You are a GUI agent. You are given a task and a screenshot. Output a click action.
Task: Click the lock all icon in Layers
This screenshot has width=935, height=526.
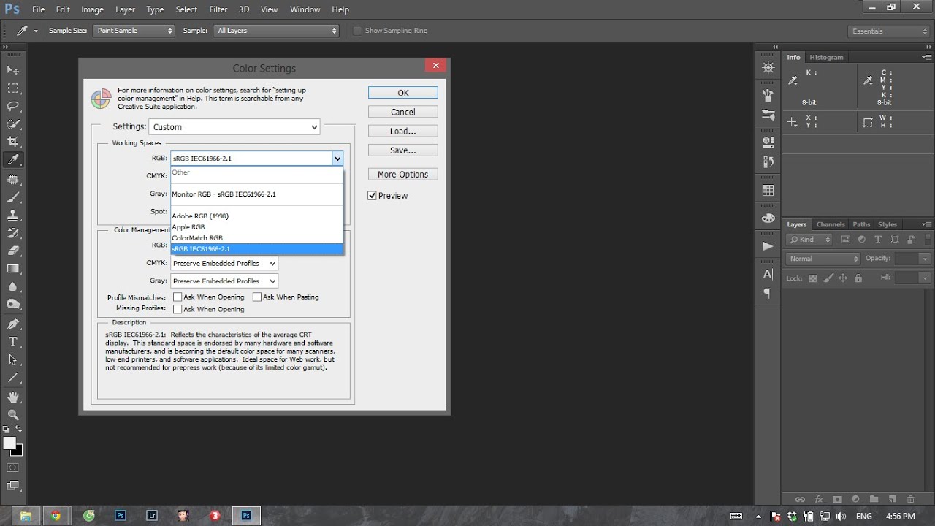pyautogui.click(x=858, y=278)
